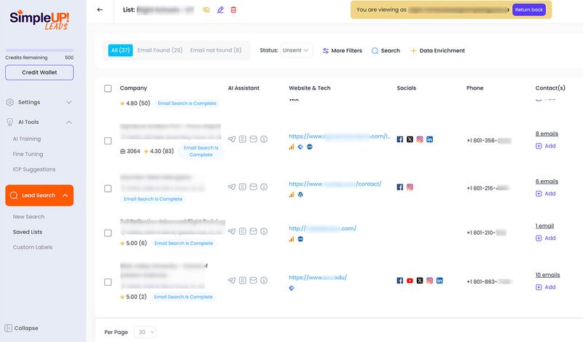The image size is (583, 342).
Task: Collapse the AI Tools section
Action: pyautogui.click(x=39, y=122)
